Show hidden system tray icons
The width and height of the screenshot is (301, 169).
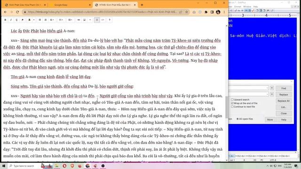pos(268,166)
